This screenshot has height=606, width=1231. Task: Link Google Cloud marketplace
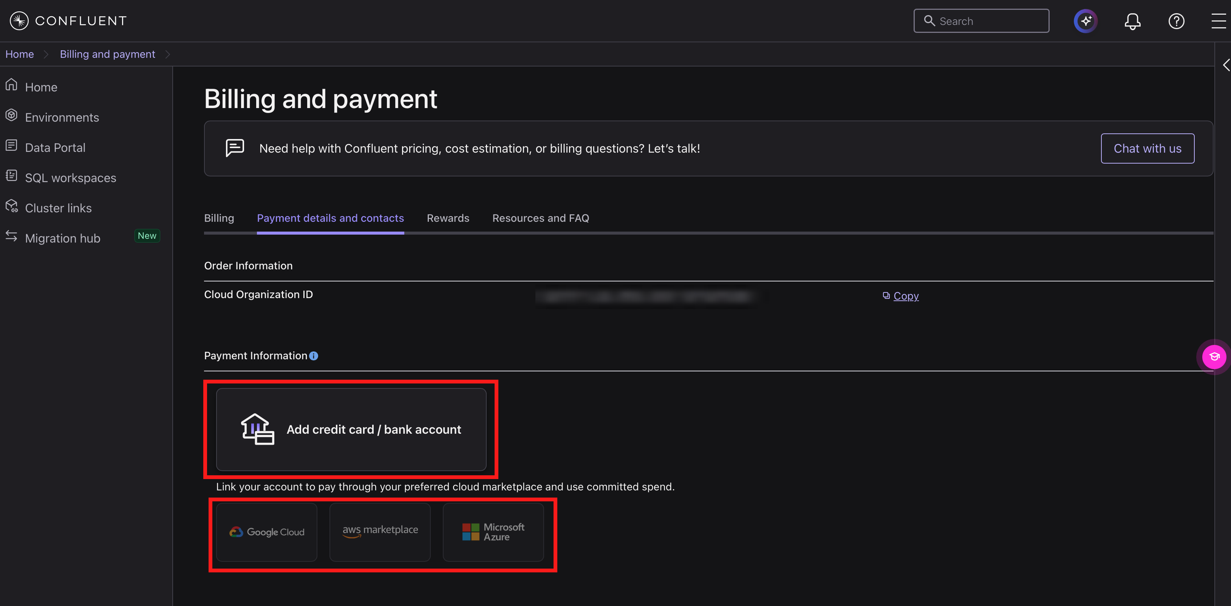click(267, 532)
